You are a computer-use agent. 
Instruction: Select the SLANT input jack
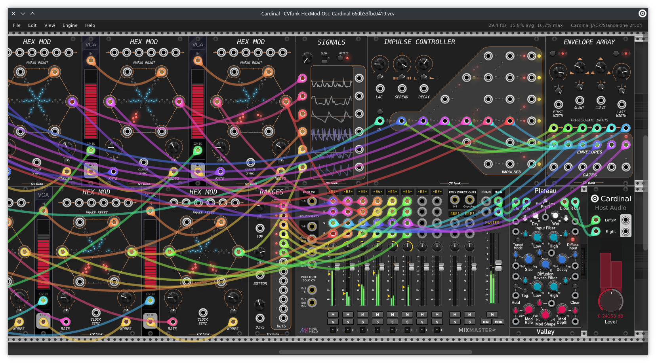point(580,100)
